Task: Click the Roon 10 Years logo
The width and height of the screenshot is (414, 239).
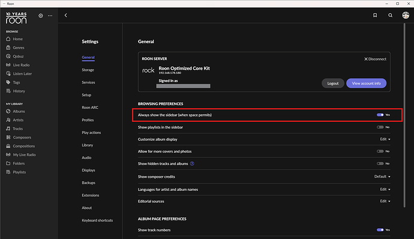Action: pos(16,17)
